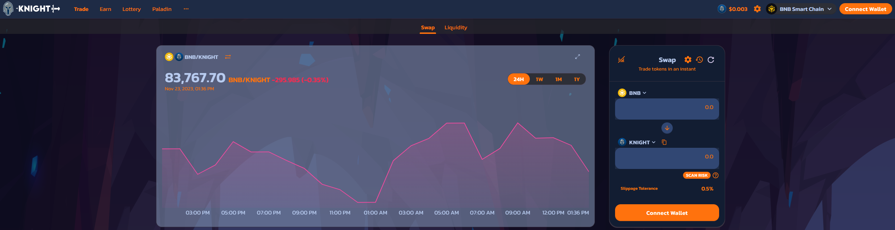
Task: Click the Knight logo in the header
Action: tap(32, 9)
